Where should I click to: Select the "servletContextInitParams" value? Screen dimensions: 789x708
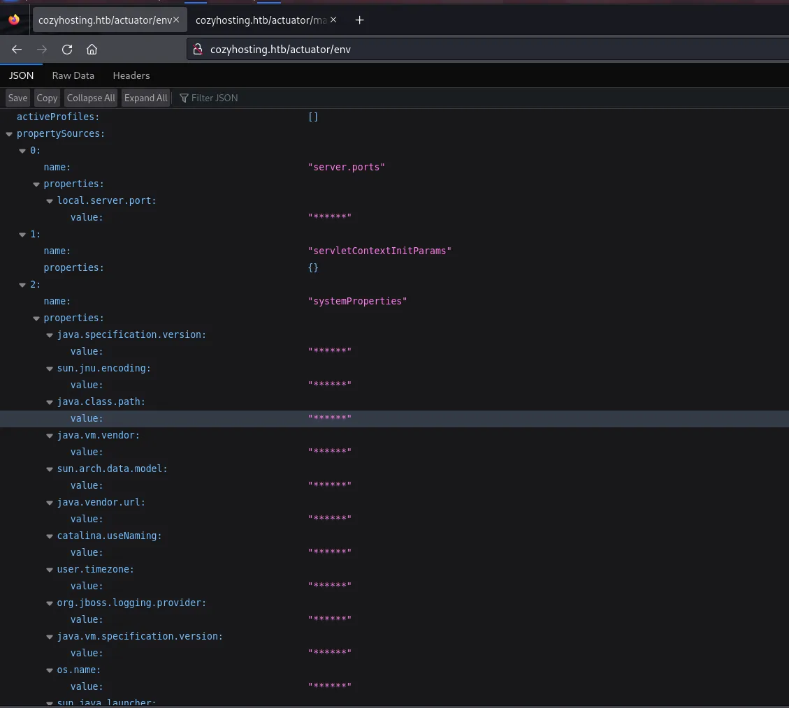pyautogui.click(x=379, y=251)
